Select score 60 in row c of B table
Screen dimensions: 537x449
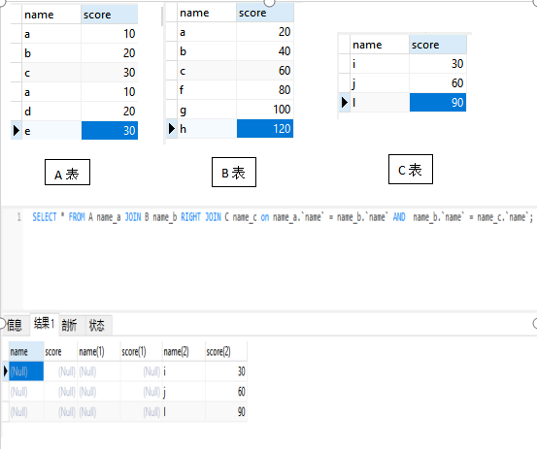[x=265, y=71]
